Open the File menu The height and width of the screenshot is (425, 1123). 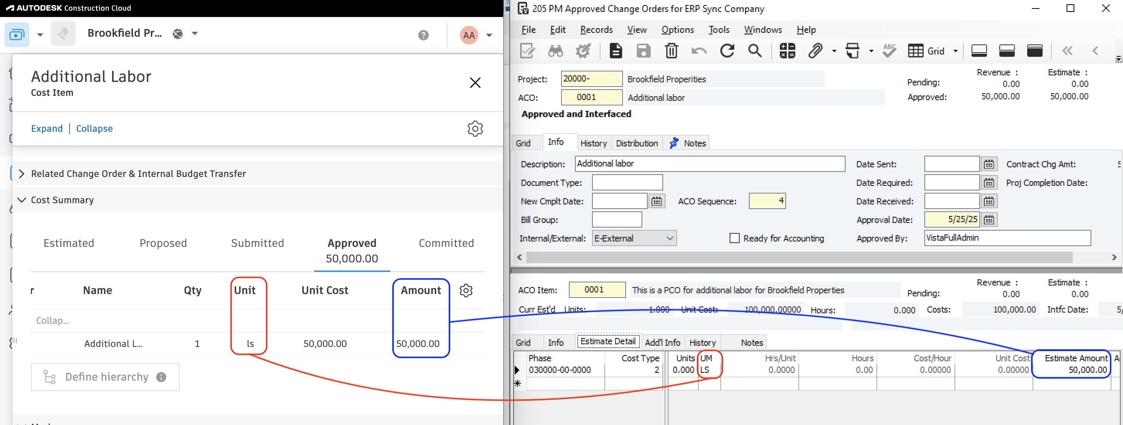point(528,30)
